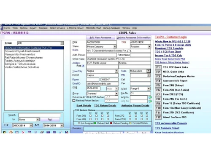Click the F4 Assessee Info Report key button

click(x=158, y=81)
